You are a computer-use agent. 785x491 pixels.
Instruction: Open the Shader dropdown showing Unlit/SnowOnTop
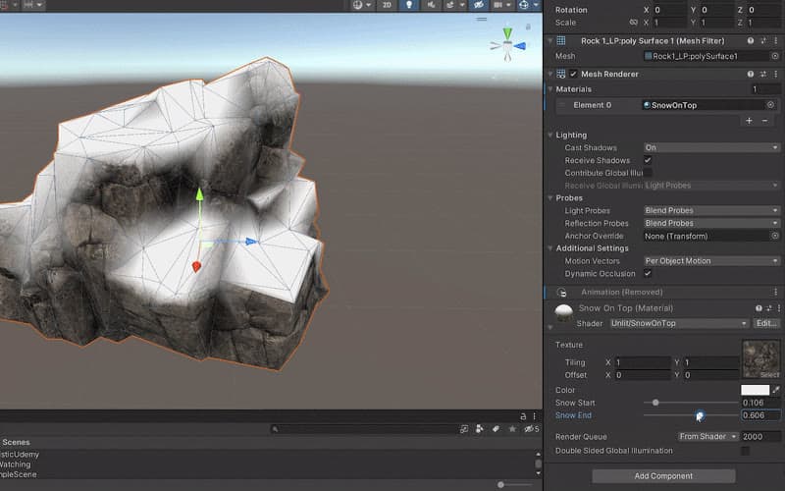[x=679, y=324]
